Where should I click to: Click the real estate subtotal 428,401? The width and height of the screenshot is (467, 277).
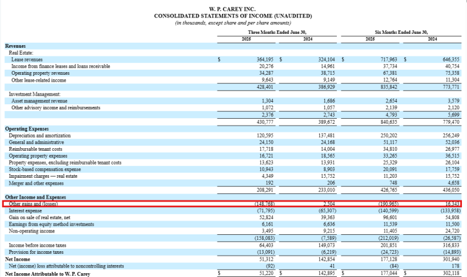265,87
